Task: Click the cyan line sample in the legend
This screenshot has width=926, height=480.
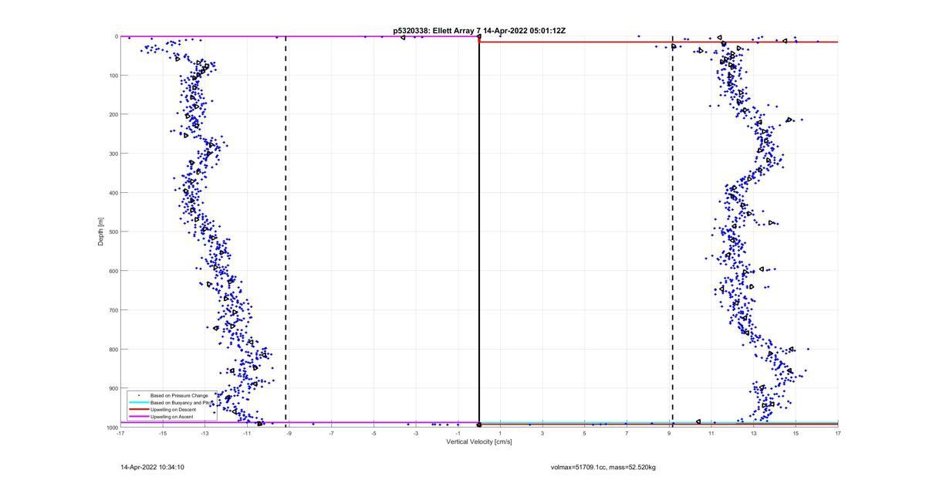Action: pyautogui.click(x=138, y=403)
